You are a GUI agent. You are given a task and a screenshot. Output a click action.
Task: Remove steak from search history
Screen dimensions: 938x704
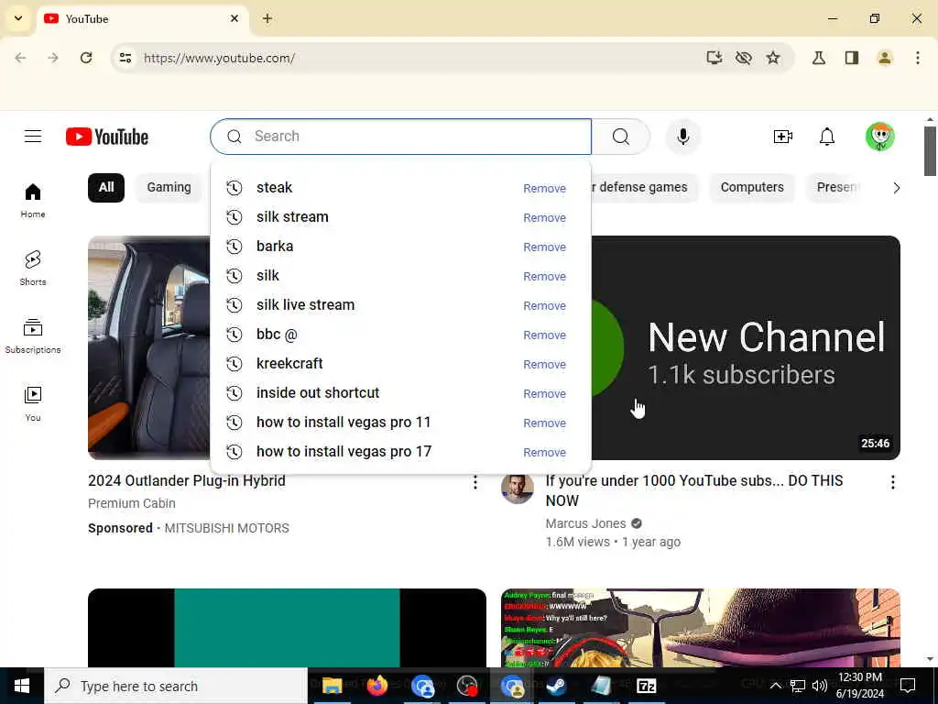coord(544,189)
